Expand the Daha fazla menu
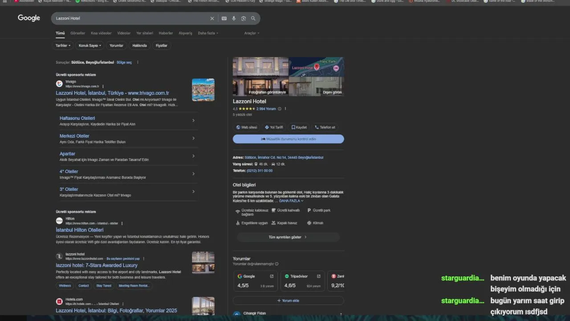 click(x=208, y=33)
